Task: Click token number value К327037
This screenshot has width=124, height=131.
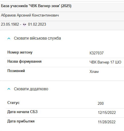Action: click(x=97, y=53)
